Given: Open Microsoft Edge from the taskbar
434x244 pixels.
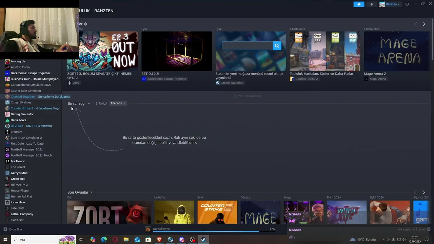Looking at the screenshot, I should pos(104,240).
